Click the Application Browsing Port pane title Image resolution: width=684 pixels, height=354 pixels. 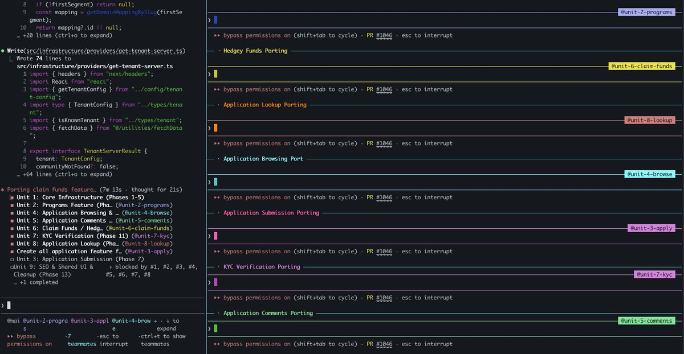click(x=263, y=159)
